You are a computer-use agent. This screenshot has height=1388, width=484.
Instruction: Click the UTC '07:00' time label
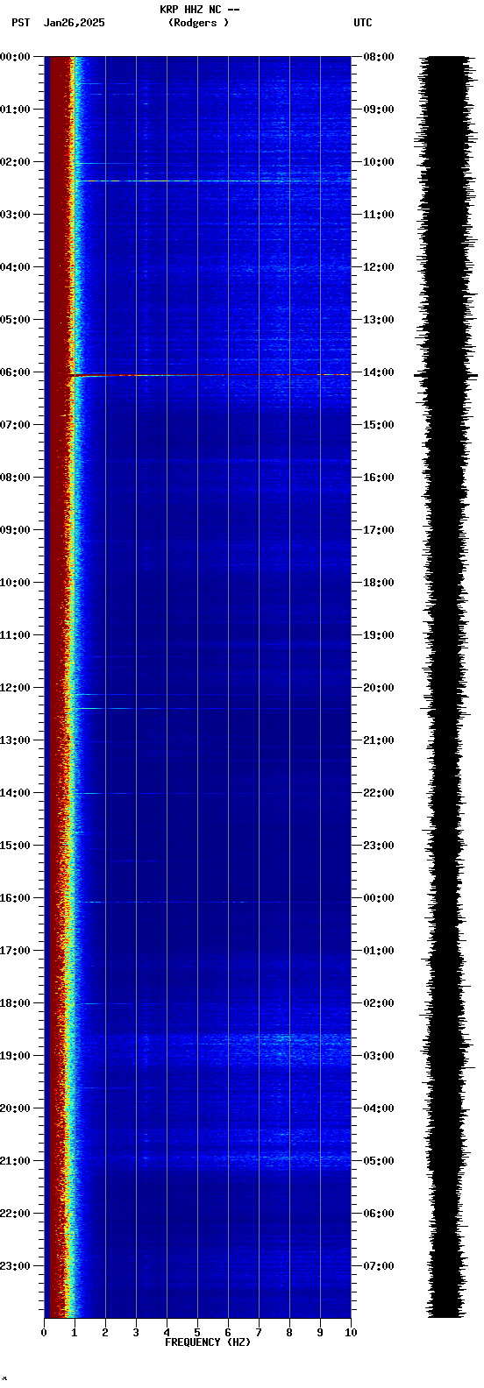(379, 1266)
